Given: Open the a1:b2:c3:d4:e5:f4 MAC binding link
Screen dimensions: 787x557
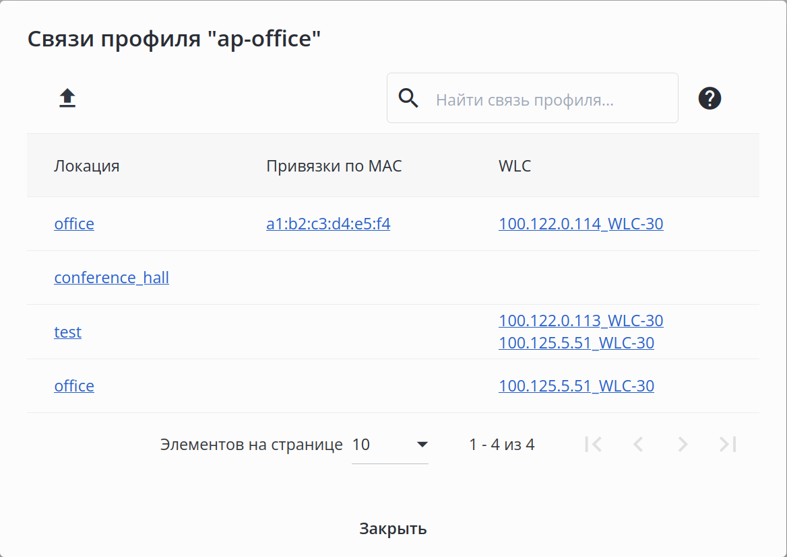Looking at the screenshot, I should tap(328, 223).
